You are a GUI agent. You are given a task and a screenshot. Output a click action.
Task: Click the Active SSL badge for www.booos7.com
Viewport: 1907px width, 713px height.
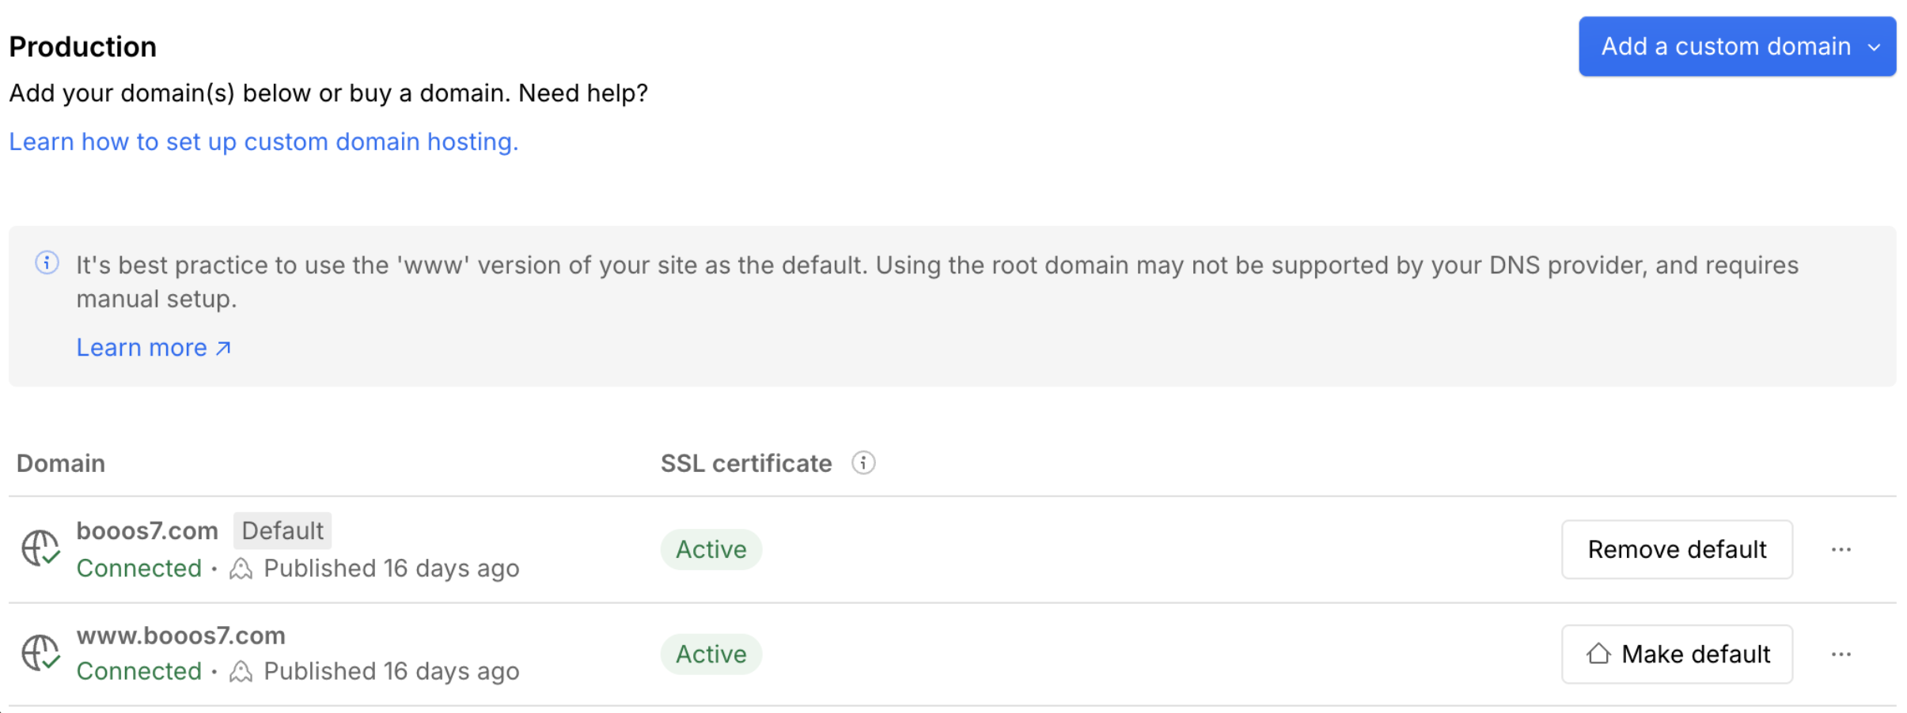(711, 655)
